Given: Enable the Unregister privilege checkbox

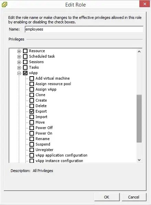Looking at the screenshot, I should tap(32, 150).
